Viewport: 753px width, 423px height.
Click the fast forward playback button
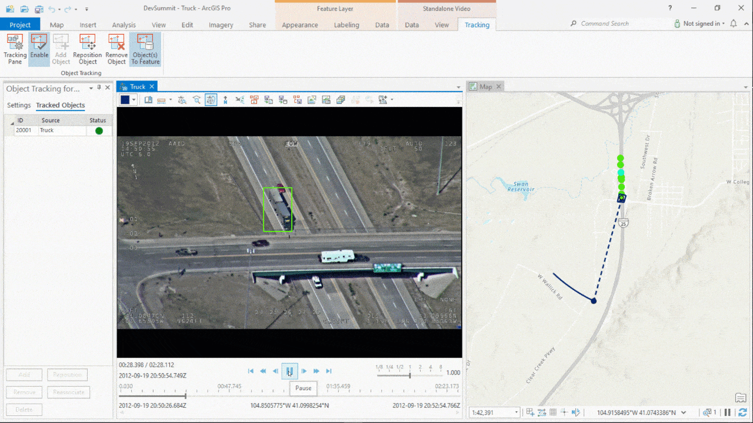click(316, 371)
